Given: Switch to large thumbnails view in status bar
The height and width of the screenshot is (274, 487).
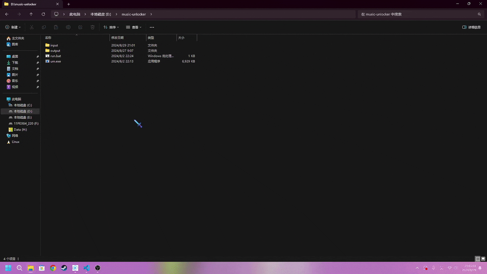Looking at the screenshot, I should click(483, 259).
